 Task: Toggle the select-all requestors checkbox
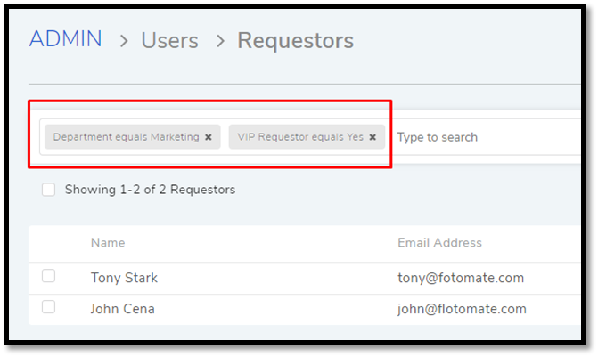[x=48, y=190]
